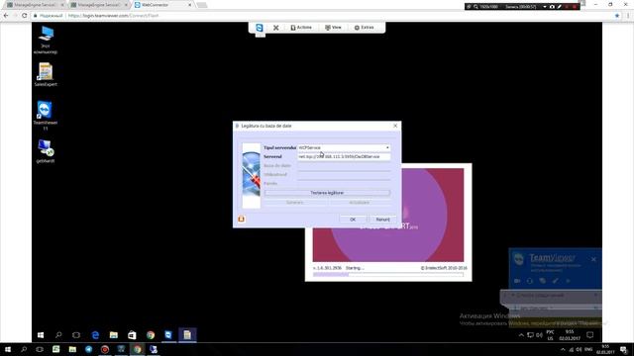
Task: Click the red stop icon in recording bar
Action: click(x=575, y=7)
